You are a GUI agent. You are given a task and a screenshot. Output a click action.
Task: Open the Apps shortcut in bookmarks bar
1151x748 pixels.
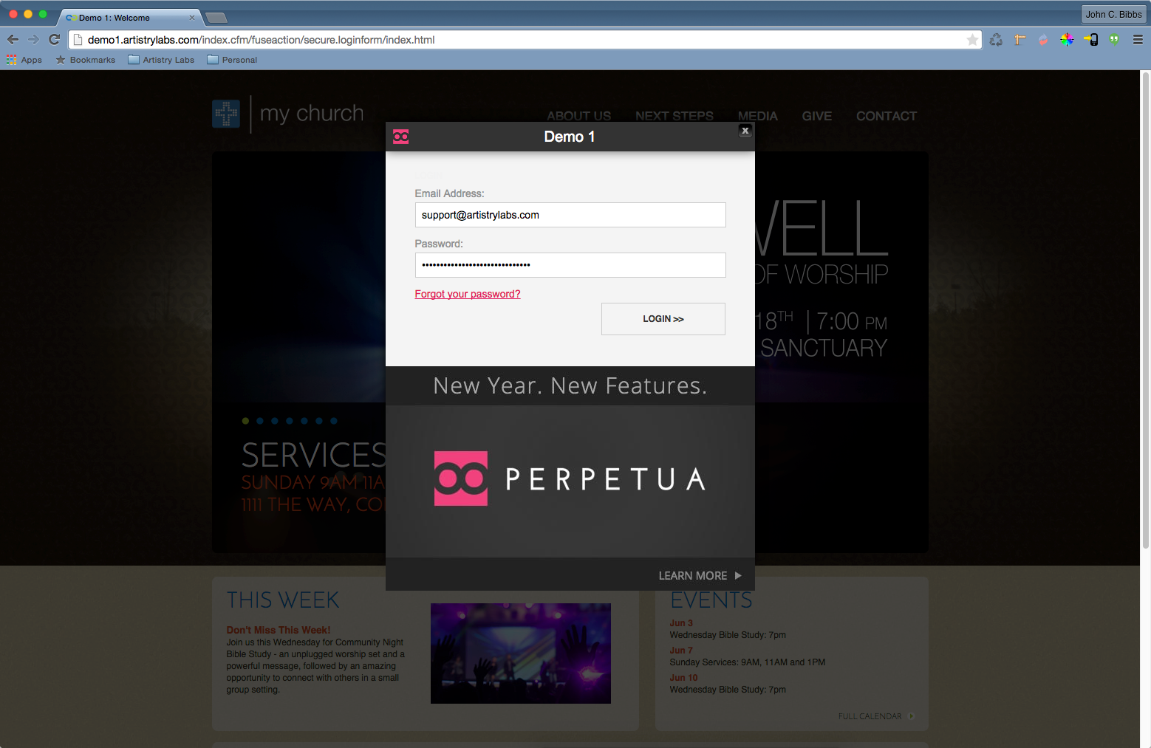pos(24,60)
